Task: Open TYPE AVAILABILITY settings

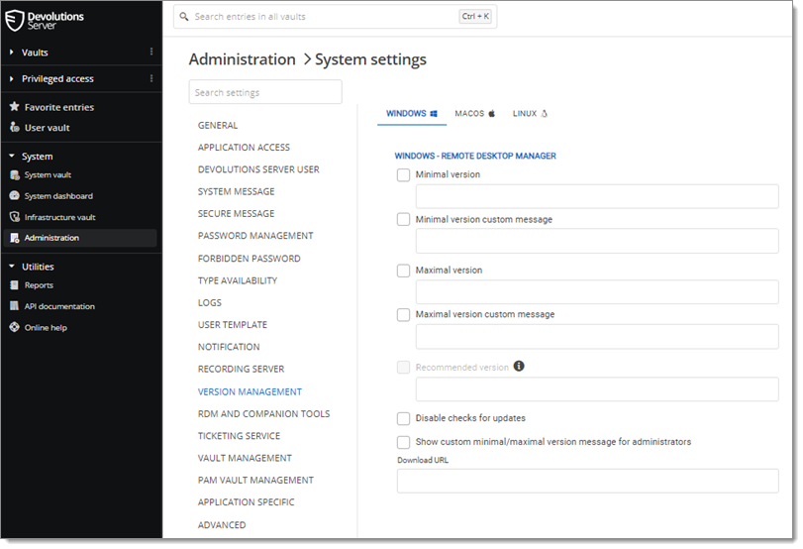Action: pos(238,280)
